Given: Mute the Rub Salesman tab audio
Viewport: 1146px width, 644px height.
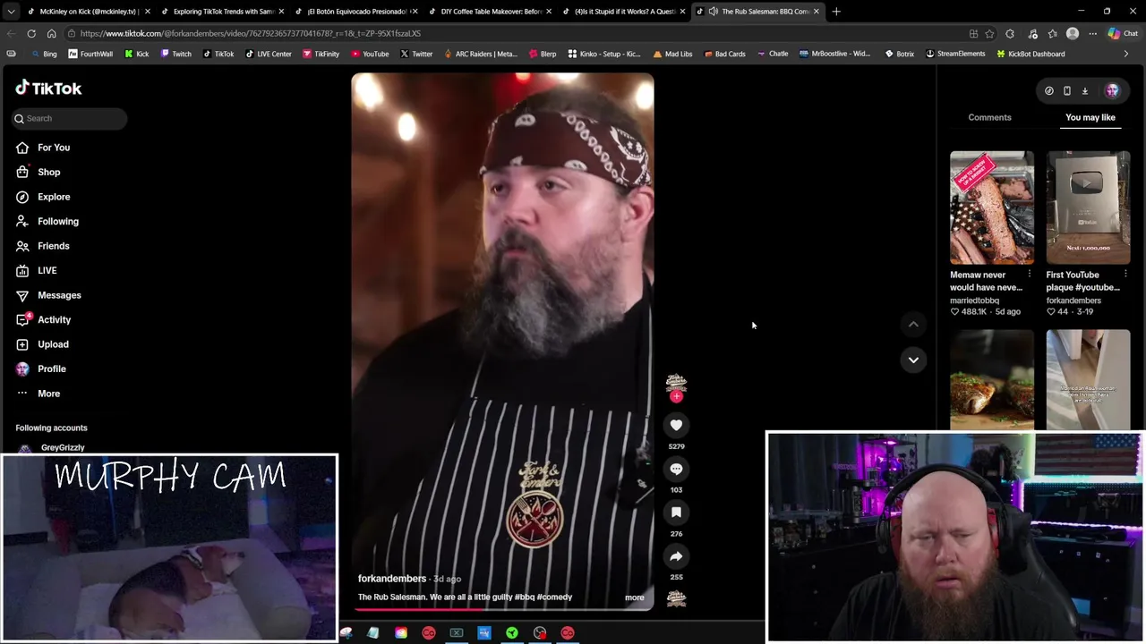Looking at the screenshot, I should (x=713, y=12).
